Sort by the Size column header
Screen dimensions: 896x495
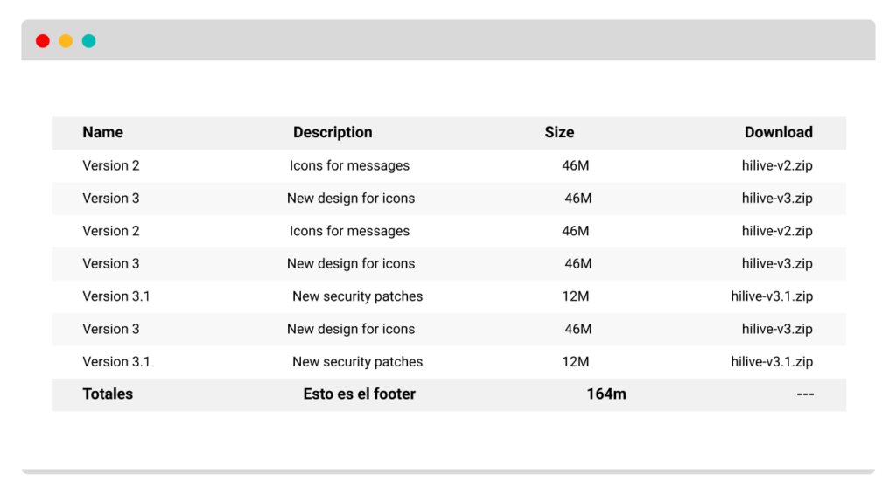(559, 132)
